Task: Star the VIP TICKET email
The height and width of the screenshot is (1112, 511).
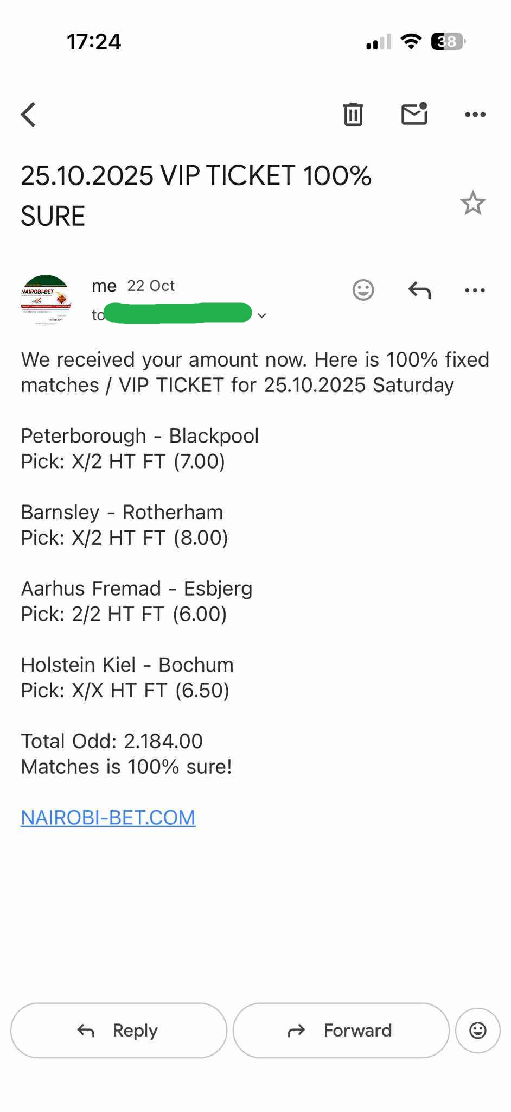Action: point(472,203)
